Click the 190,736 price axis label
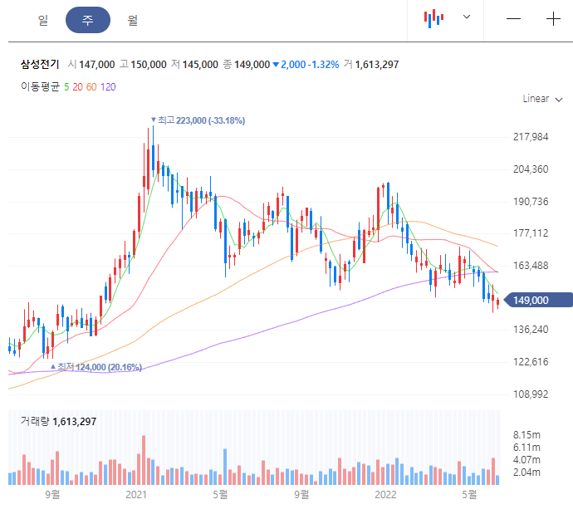The image size is (573, 514). (531, 202)
